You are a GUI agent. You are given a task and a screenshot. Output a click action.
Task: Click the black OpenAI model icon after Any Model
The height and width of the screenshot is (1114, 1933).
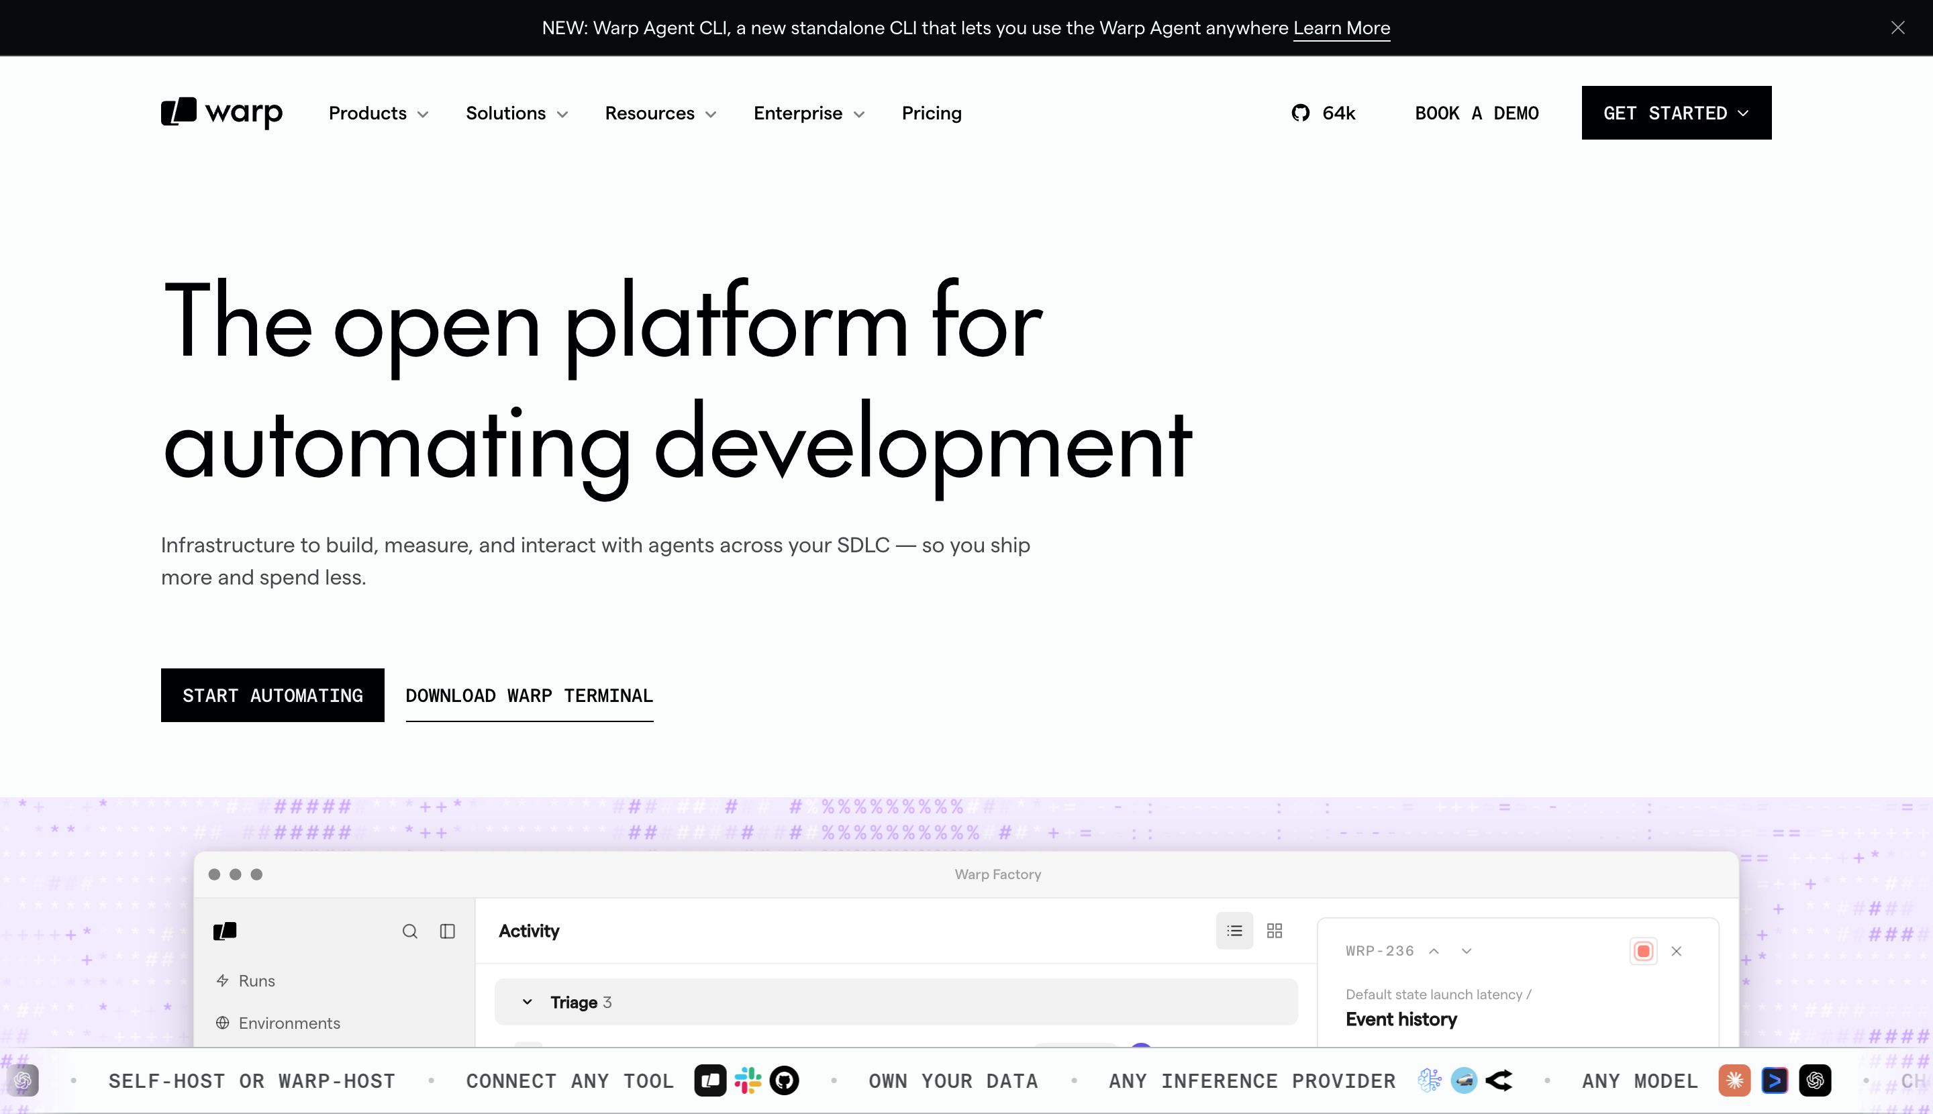1815,1080
